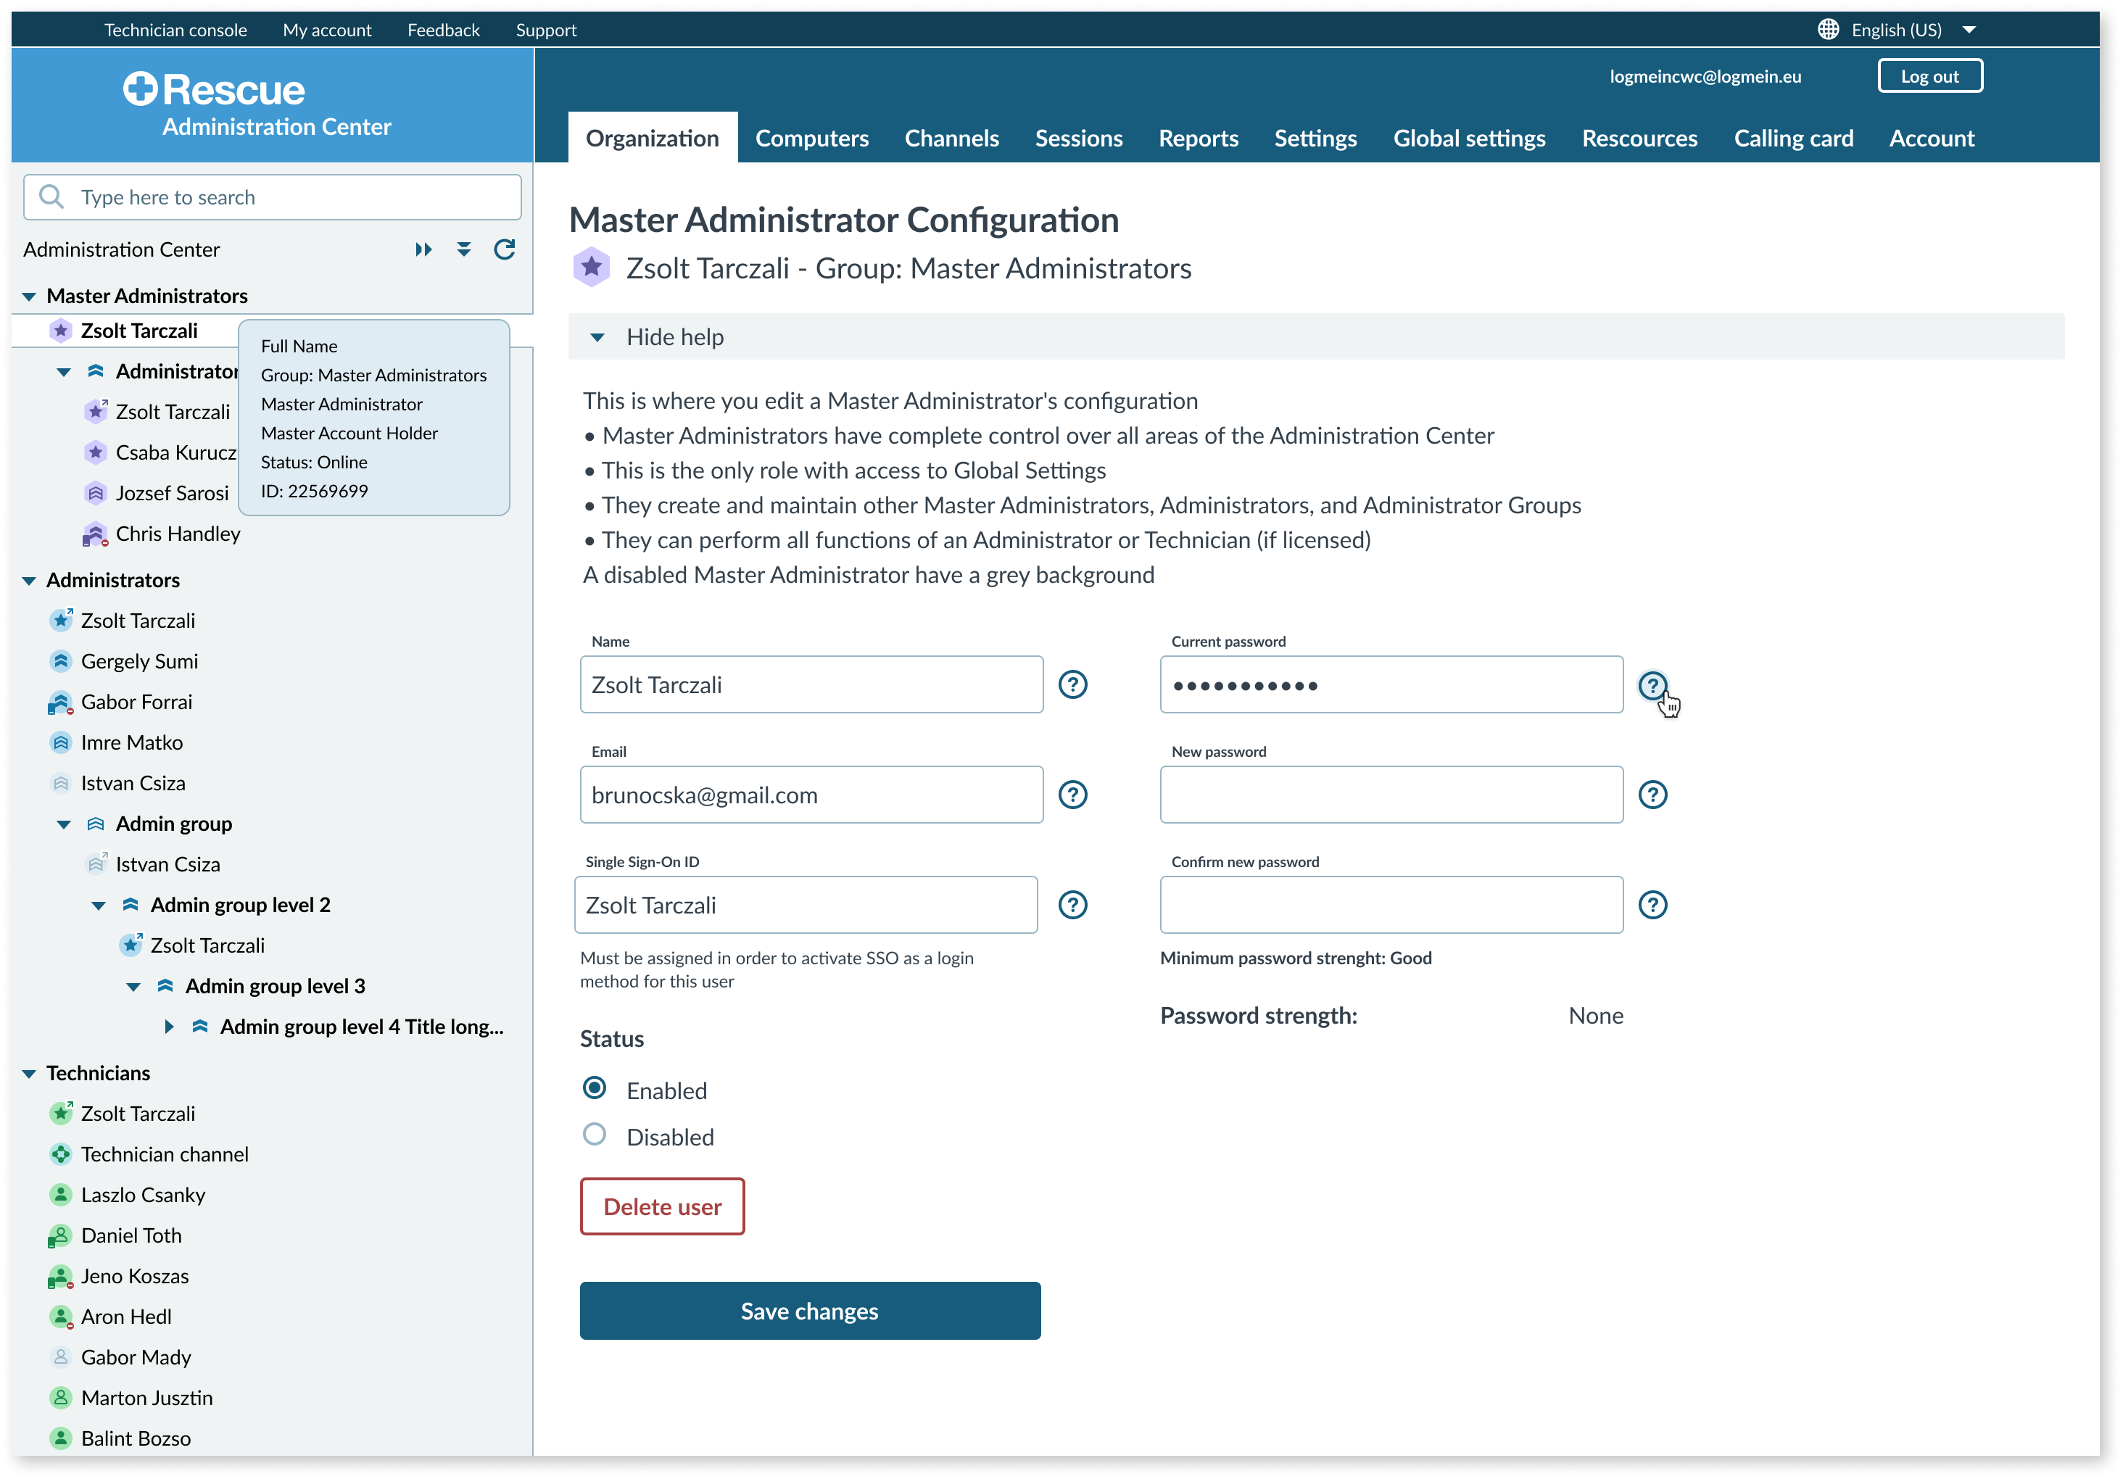Click the Save changes button

tap(810, 1309)
